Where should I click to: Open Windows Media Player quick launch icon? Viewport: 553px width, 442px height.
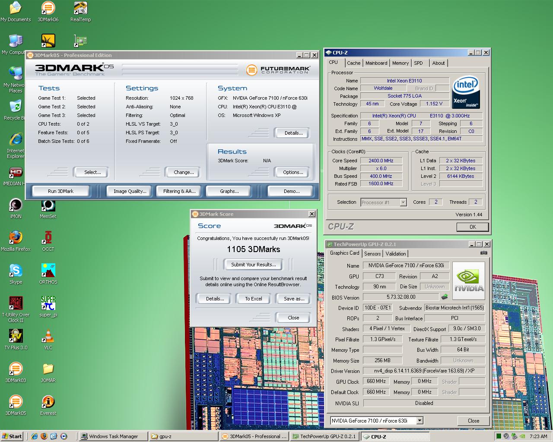click(64, 436)
